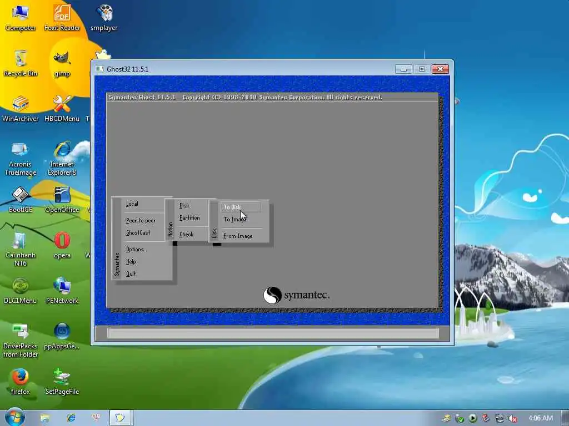Screen dimensions: 569x426
Task: Minimize the Ghost32 window
Action: pos(403,69)
